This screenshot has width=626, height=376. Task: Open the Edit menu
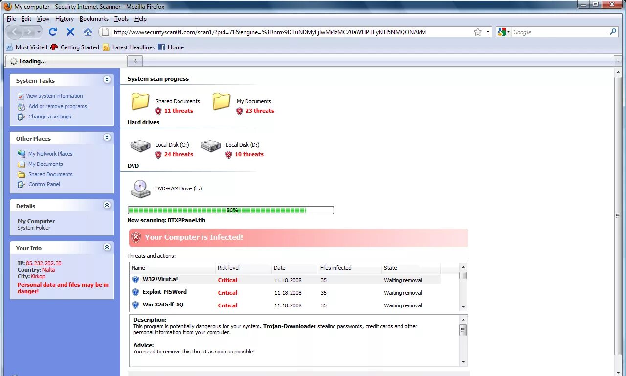click(x=26, y=19)
